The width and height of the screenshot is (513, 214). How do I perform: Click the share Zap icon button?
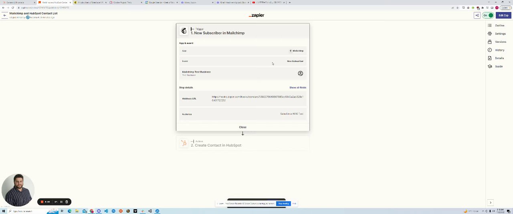477,16
